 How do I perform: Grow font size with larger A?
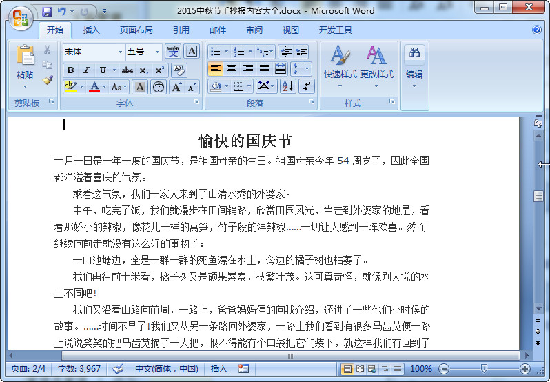176,87
